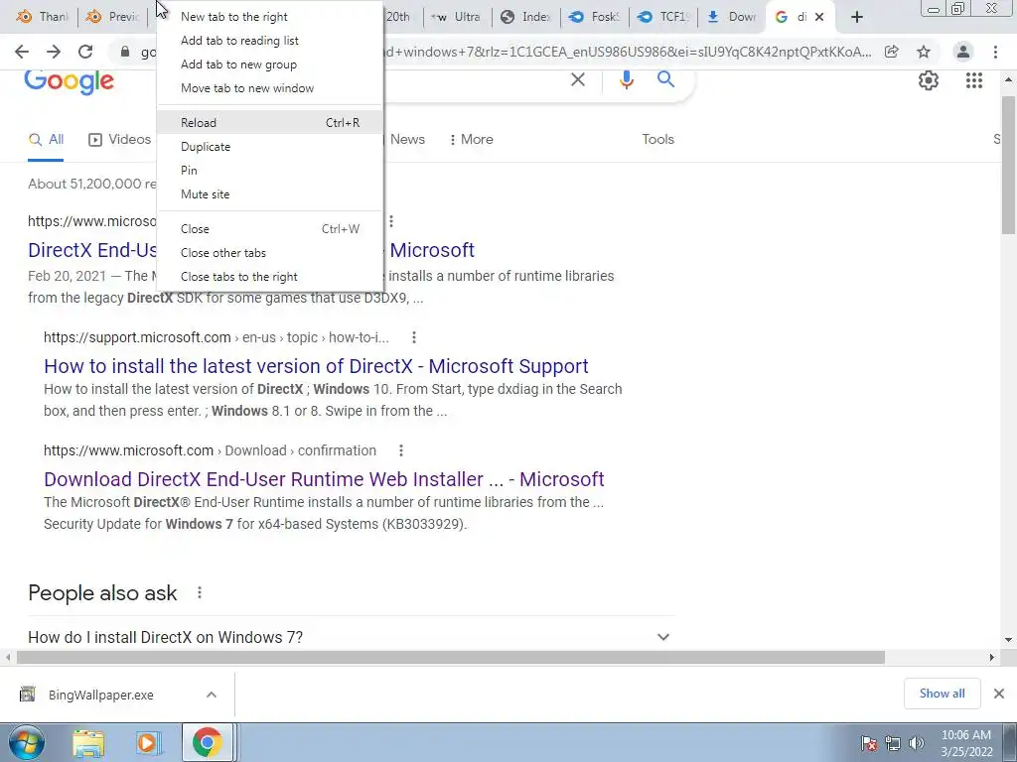1017x762 pixels.
Task: Clear the search box with the X icon
Action: pos(577,79)
